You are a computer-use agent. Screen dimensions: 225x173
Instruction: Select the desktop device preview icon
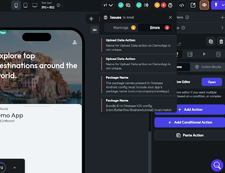[x=35, y=5]
